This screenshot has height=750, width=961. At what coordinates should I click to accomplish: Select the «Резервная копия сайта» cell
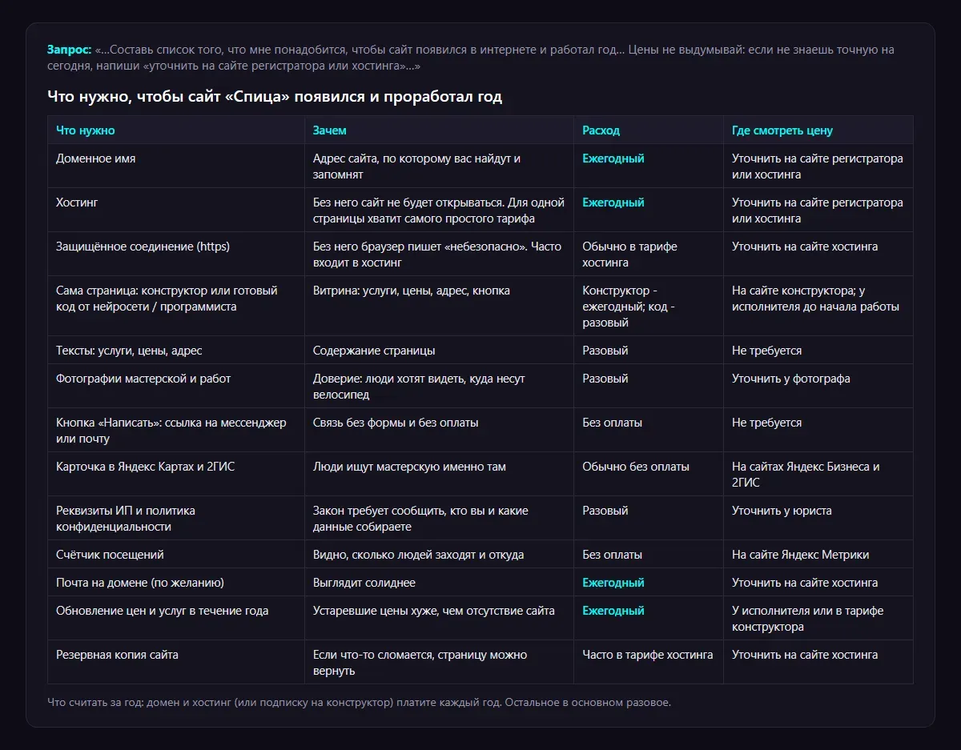(x=176, y=663)
